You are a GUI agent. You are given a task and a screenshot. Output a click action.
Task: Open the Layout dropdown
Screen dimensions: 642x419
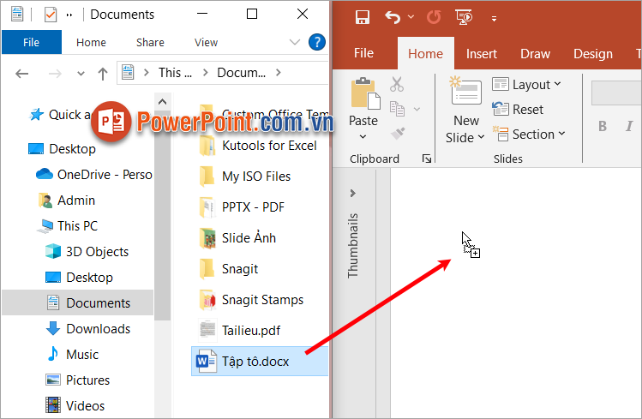point(526,85)
